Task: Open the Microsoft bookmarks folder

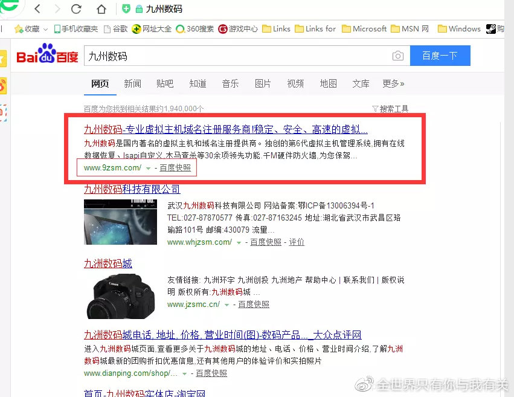Action: coord(364,28)
